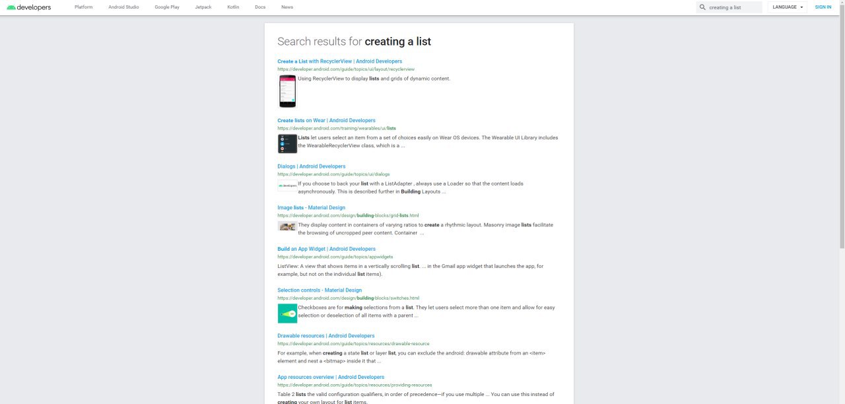Click the guide/topics/appwidgets URL
845x404 pixels.
click(x=335, y=257)
